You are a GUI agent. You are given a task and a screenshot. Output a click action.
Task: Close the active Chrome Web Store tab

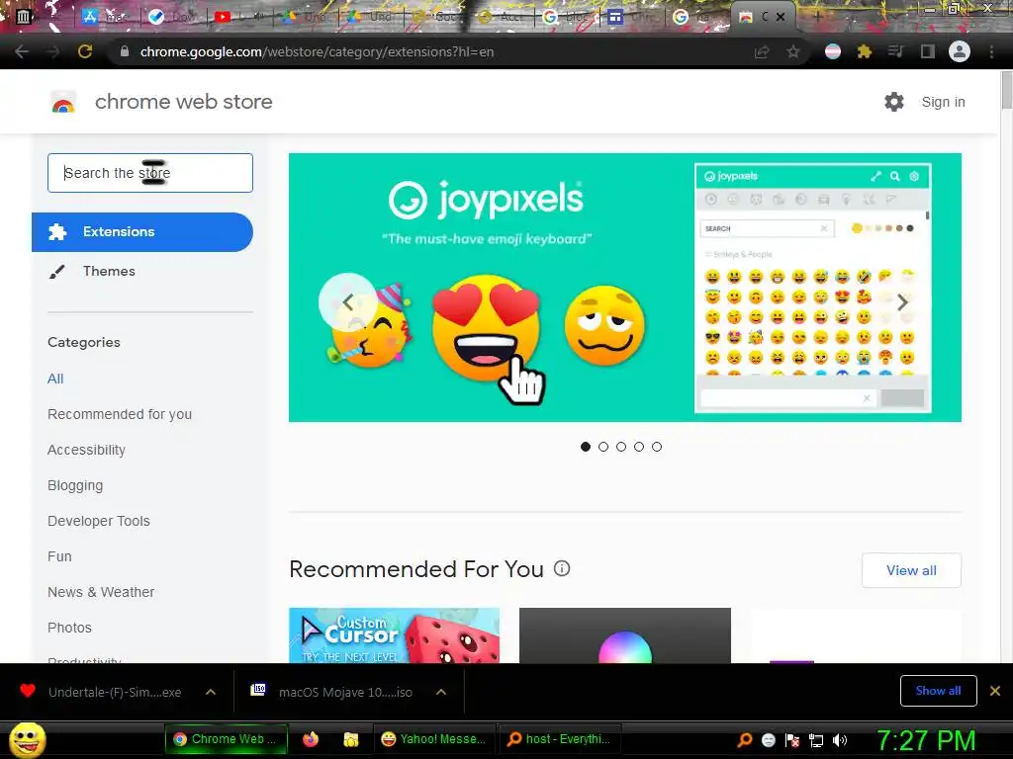coord(781,17)
